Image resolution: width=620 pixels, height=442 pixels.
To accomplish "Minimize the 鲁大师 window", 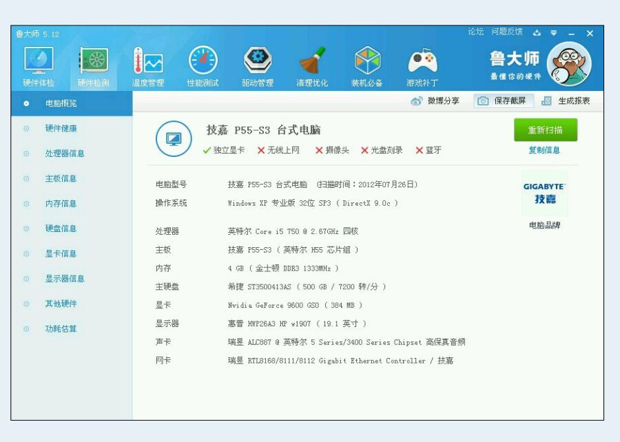I will click(x=571, y=34).
